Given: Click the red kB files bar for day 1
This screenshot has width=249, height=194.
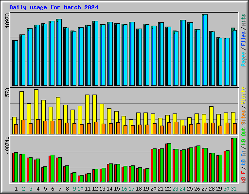Looking at the screenshot, I should pos(13,167).
